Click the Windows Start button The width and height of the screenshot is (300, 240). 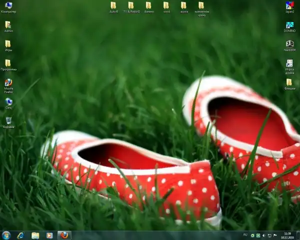pyautogui.click(x=6, y=235)
